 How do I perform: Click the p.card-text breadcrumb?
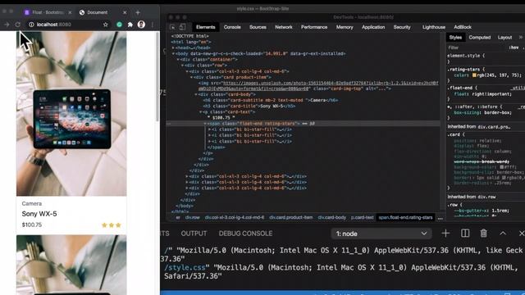(363, 218)
